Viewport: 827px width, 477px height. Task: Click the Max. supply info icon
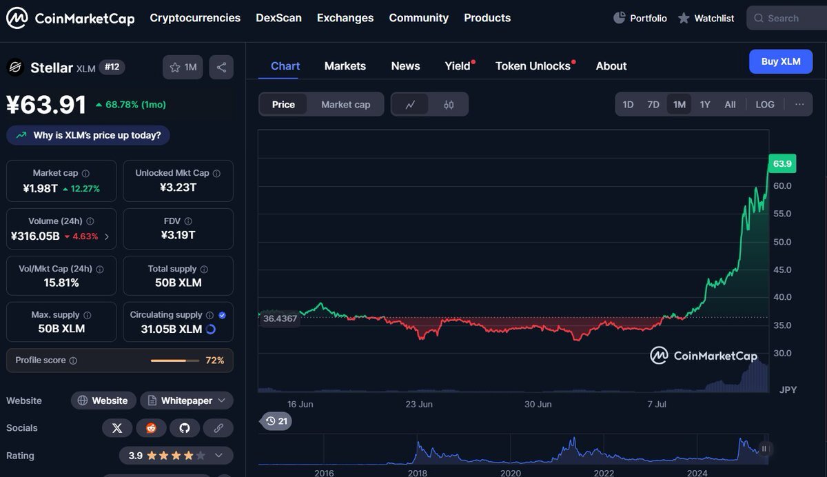[87, 315]
